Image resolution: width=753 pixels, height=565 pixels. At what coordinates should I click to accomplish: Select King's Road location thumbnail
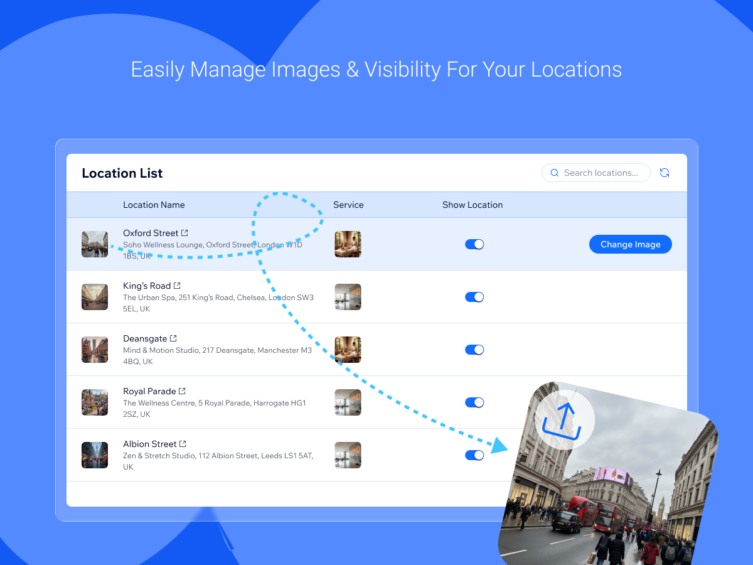(x=95, y=297)
